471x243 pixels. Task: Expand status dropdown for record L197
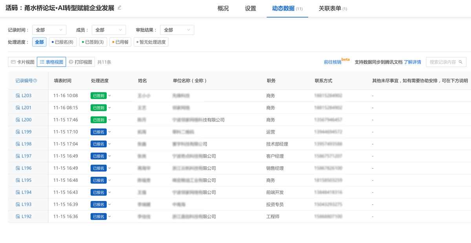110,156
